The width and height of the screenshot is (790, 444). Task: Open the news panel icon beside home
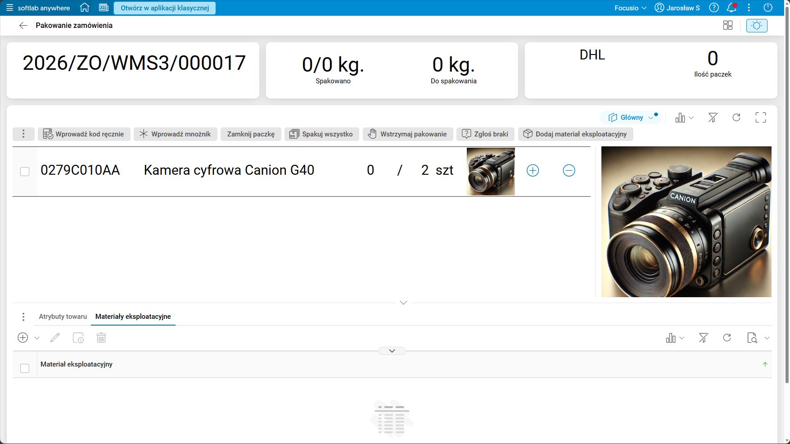104,8
